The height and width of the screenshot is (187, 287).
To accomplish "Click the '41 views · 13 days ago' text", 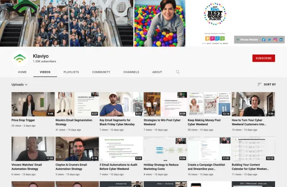I will (x=68, y=130).
